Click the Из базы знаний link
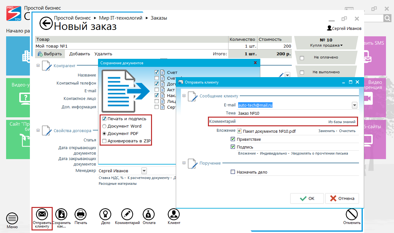Image resolution: width=394 pixels, height=233 pixels. (x=342, y=122)
